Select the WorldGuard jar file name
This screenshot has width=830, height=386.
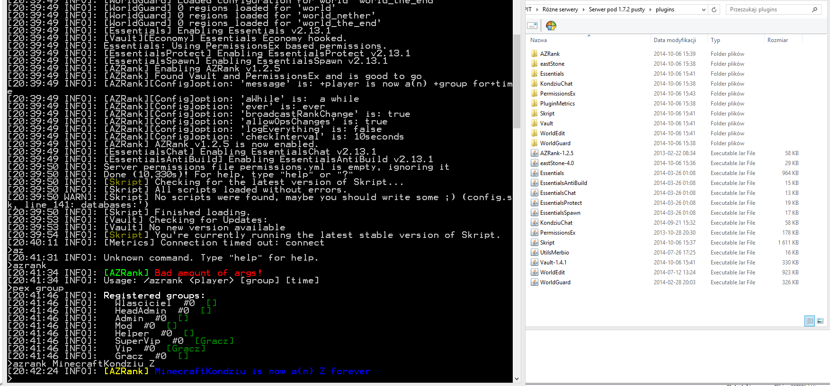[555, 282]
